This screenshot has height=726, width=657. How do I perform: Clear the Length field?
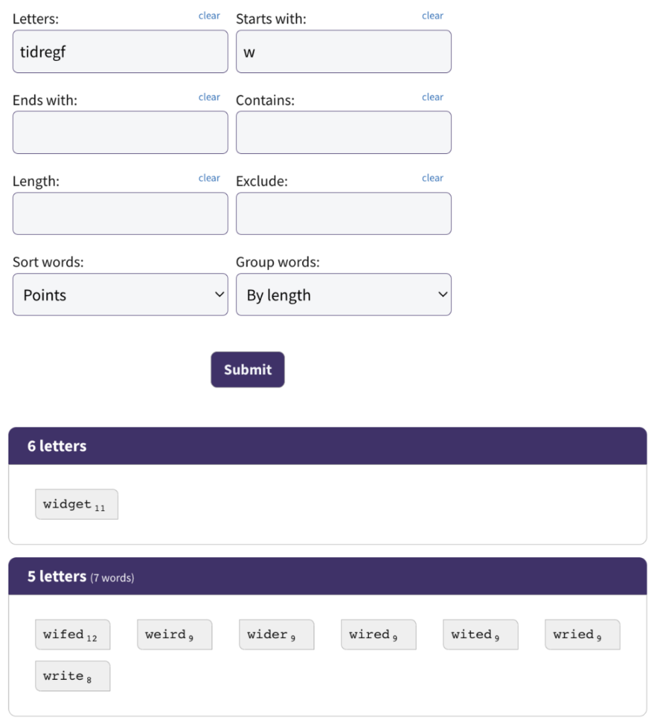point(209,178)
